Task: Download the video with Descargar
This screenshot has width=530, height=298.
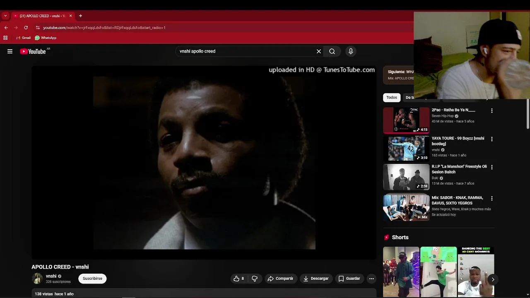Action: (x=316, y=279)
